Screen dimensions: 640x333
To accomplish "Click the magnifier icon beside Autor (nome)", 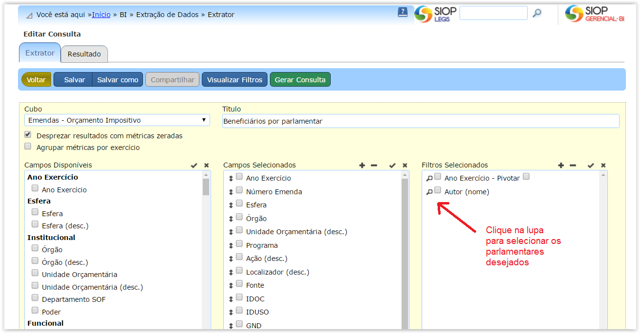I will [429, 192].
